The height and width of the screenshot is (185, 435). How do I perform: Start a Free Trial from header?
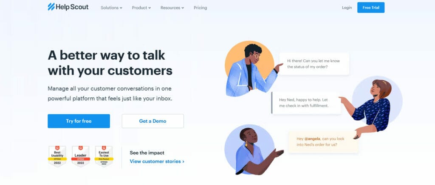[x=370, y=8]
